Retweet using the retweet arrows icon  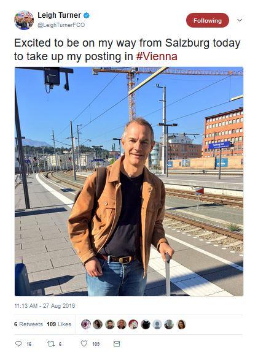pos(51,343)
